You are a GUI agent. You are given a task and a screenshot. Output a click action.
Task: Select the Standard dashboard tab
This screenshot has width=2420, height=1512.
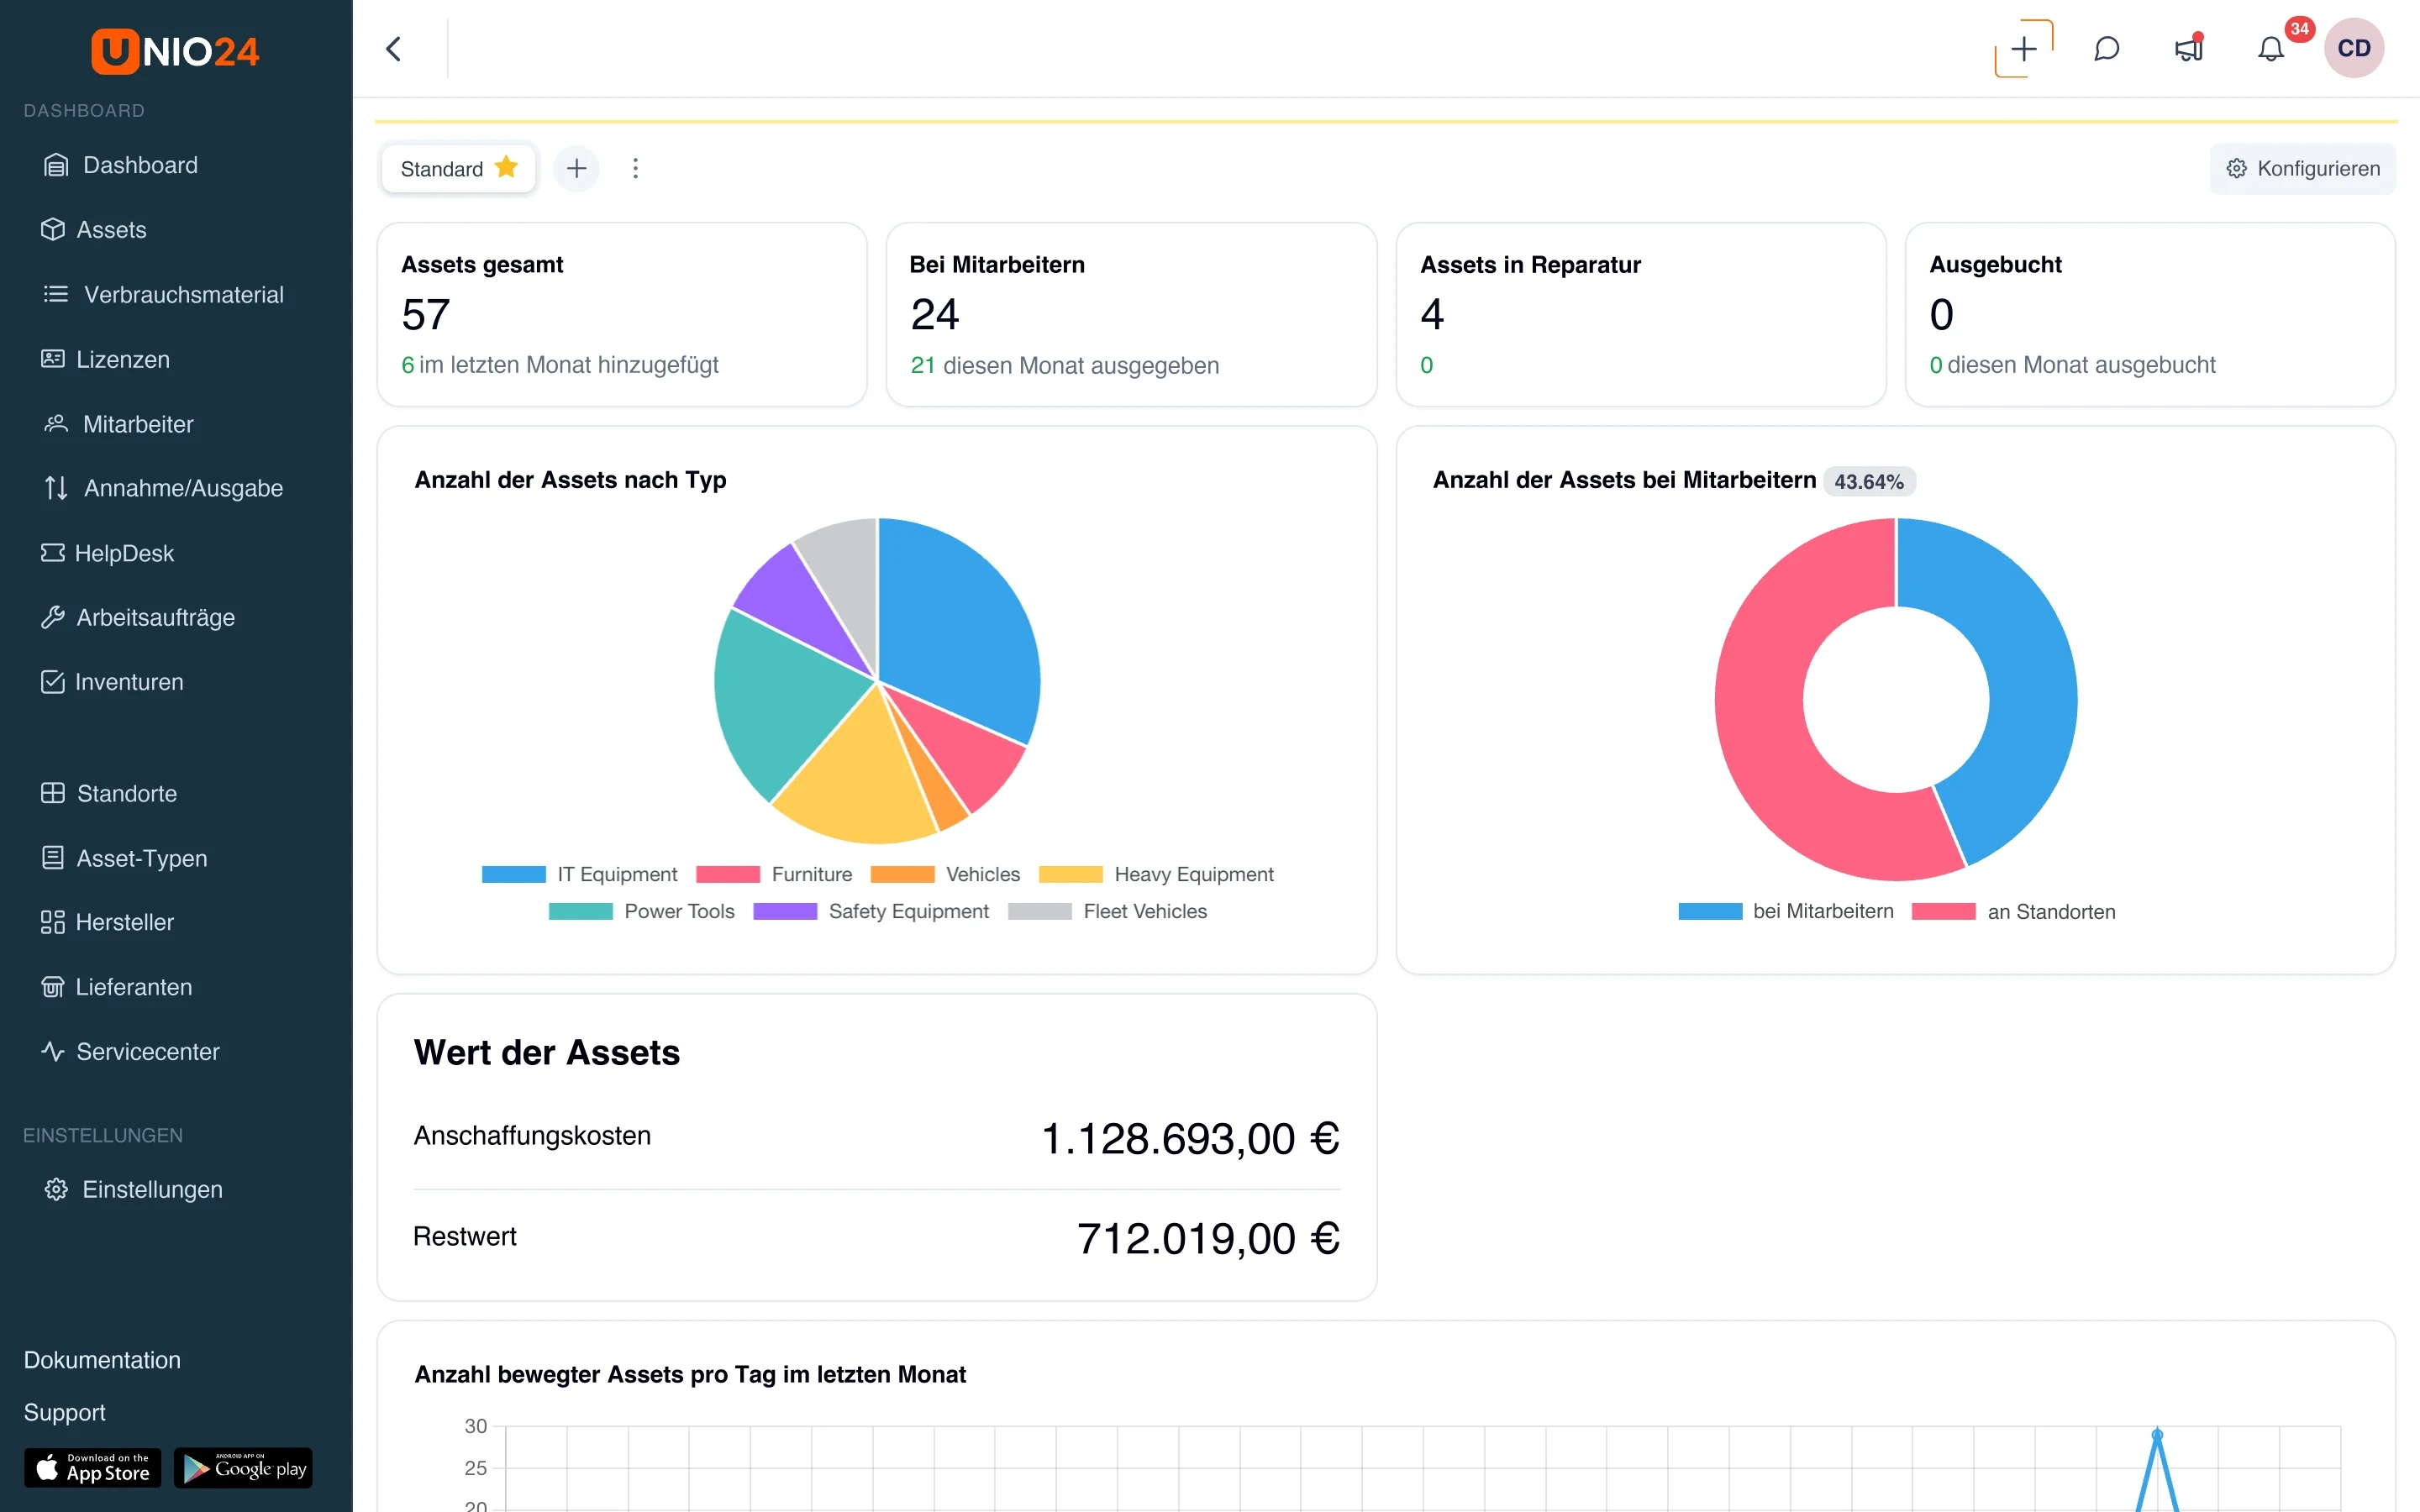pyautogui.click(x=459, y=168)
